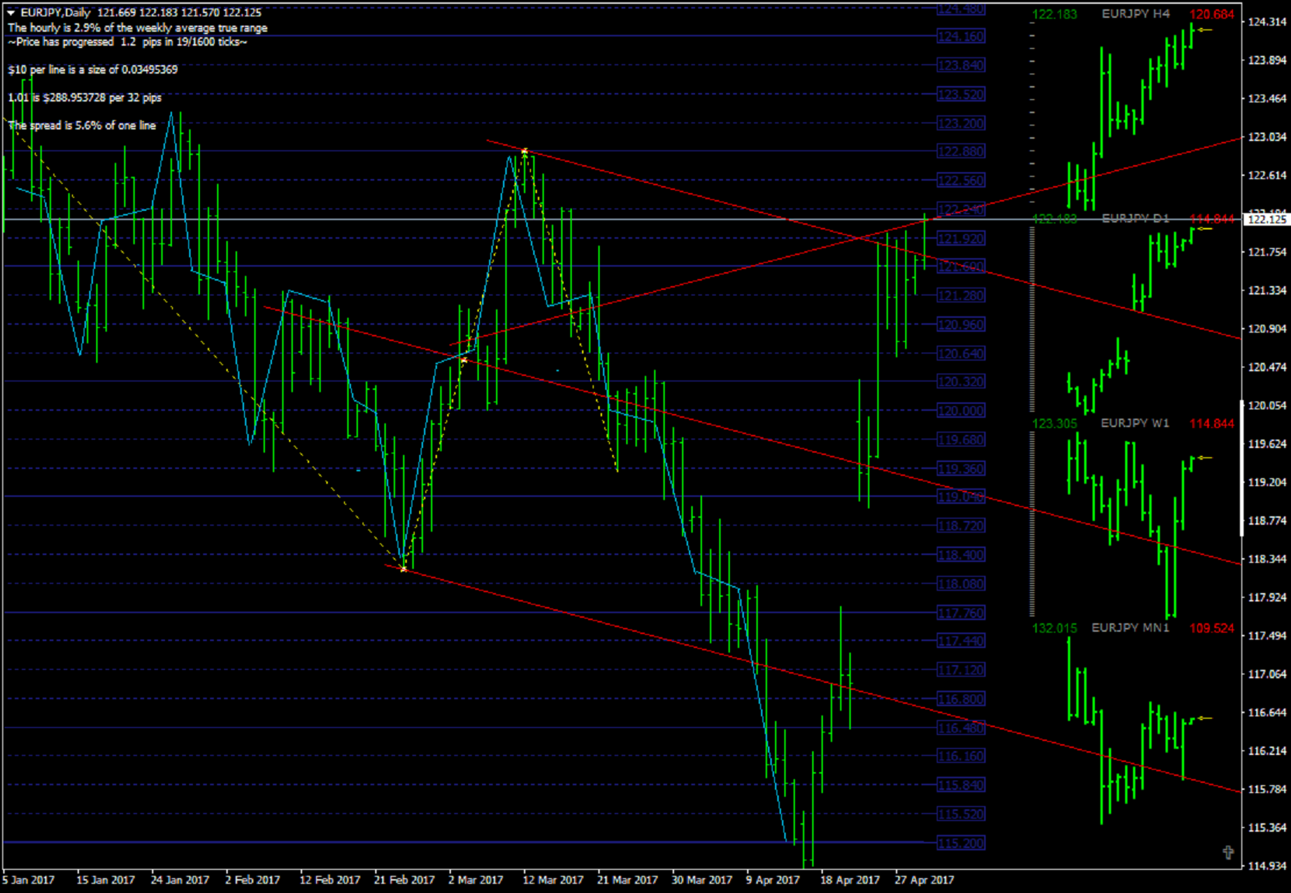Screen dimensions: 1291x893
Task: Click the 122.880 grid level label
Action: 961,151
